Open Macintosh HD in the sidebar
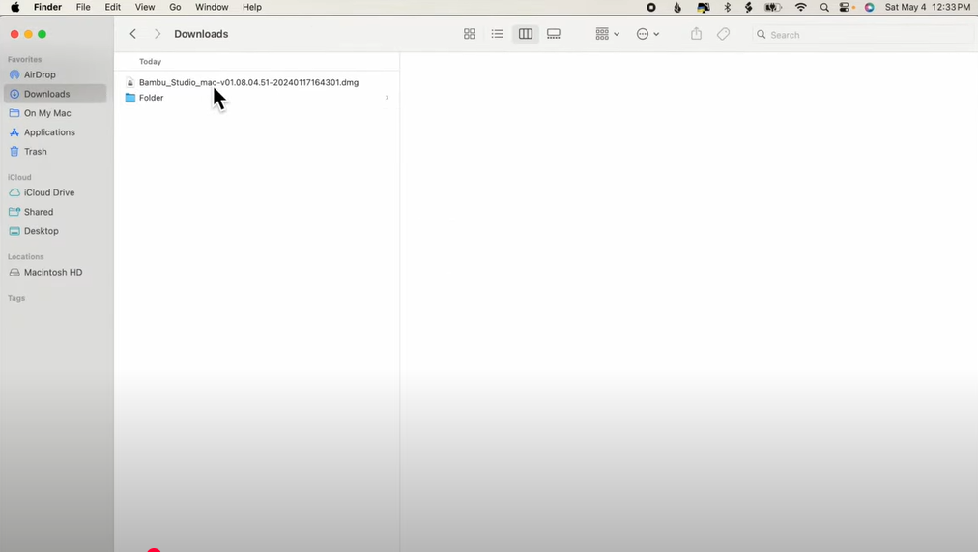 click(55, 272)
